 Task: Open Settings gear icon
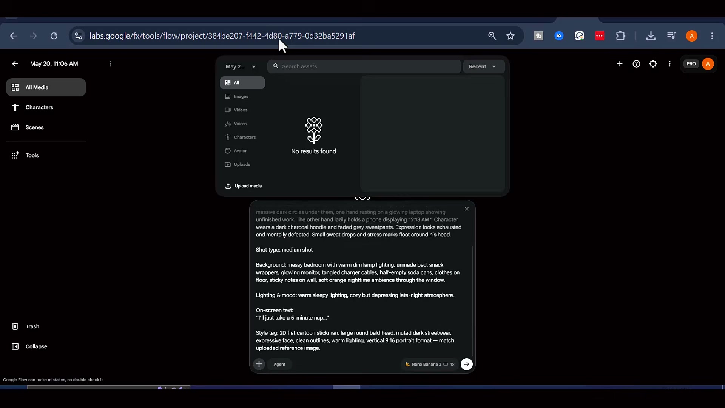(x=653, y=64)
